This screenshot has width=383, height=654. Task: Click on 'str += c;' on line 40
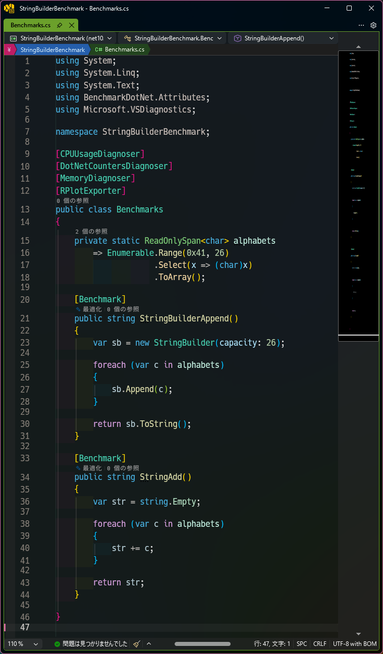(133, 549)
